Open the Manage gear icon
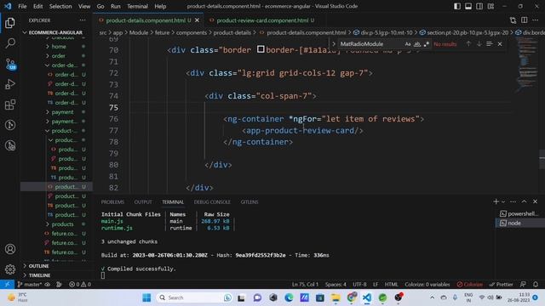545x306 pixels. (10, 269)
